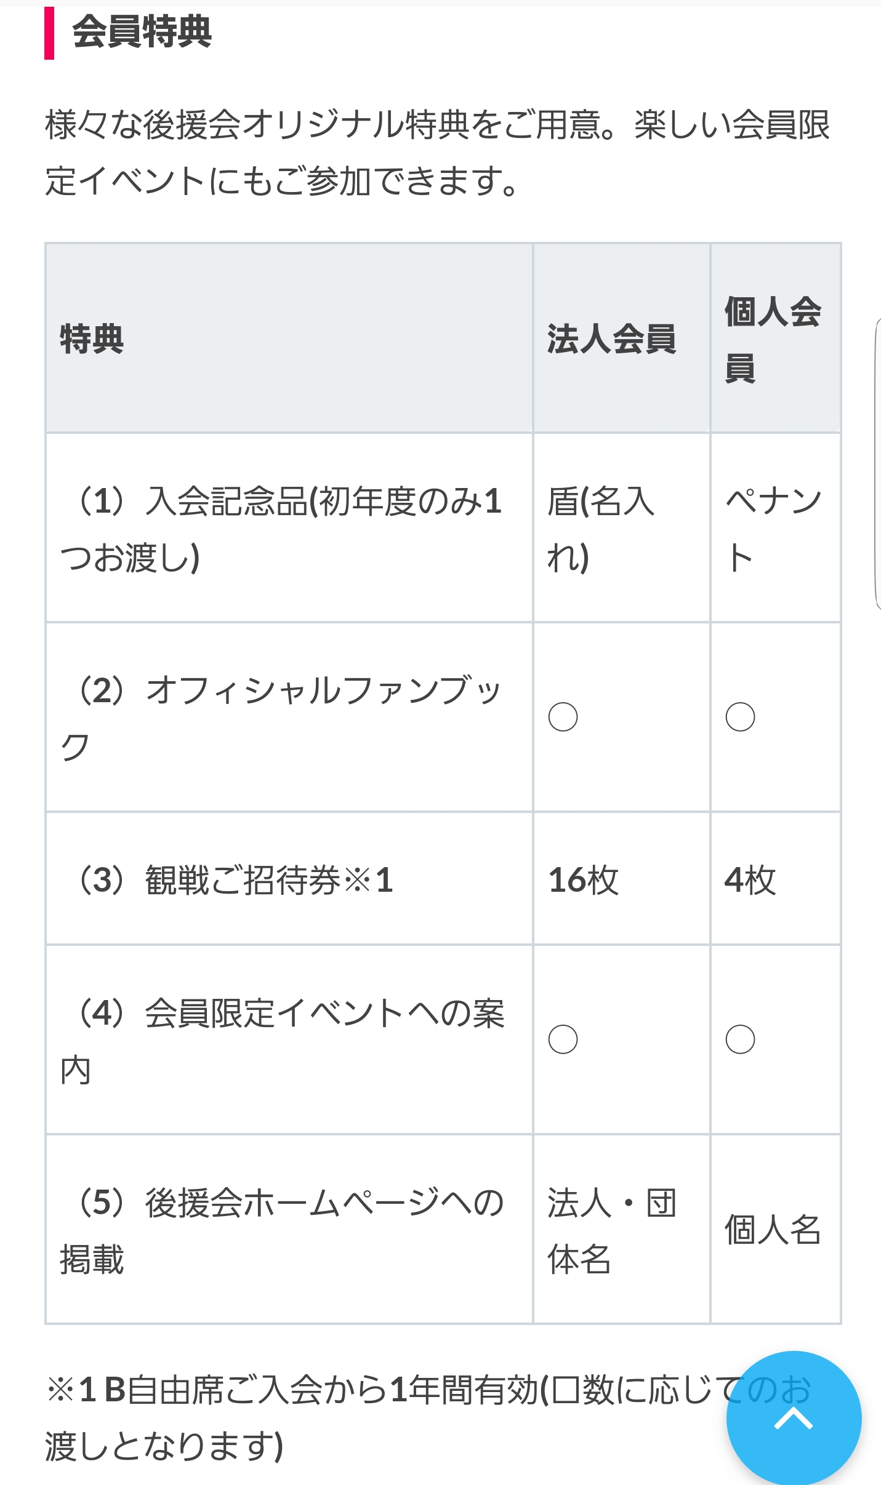Select the 16枚 ticket count cell
This screenshot has width=881, height=1485.
pyautogui.click(x=584, y=879)
